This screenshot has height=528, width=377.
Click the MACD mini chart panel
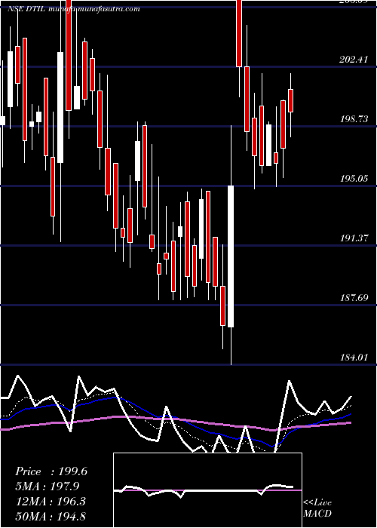[x=207, y=490]
